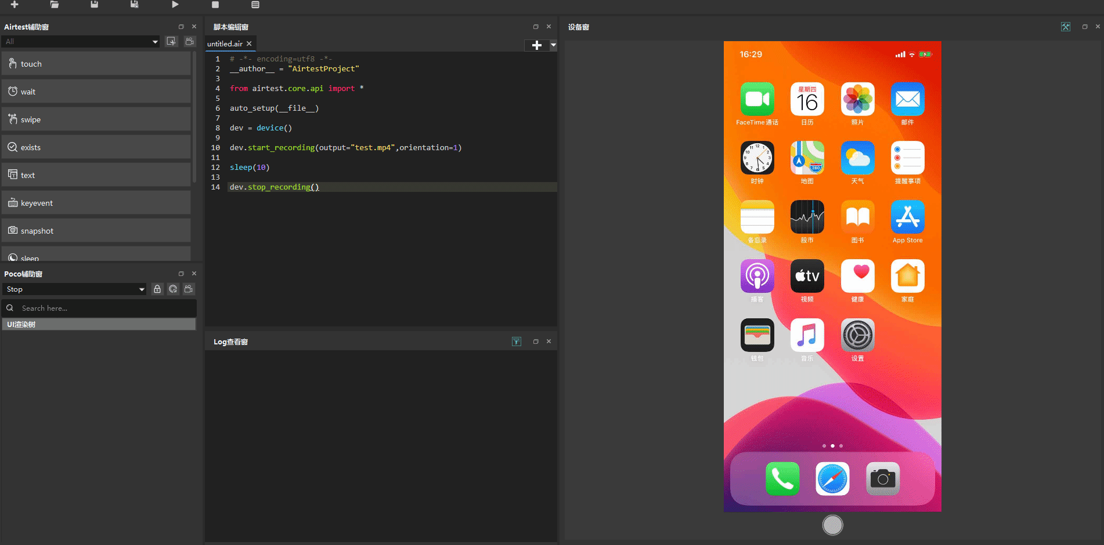Click the new file plus icon in top toolbar
The height and width of the screenshot is (545, 1104).
[x=15, y=5]
